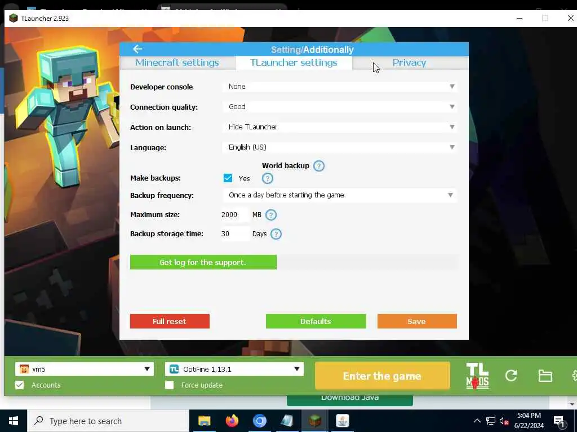Click the clock showing 5:04 PM
Screen dimensions: 577x432
pos(529,416)
